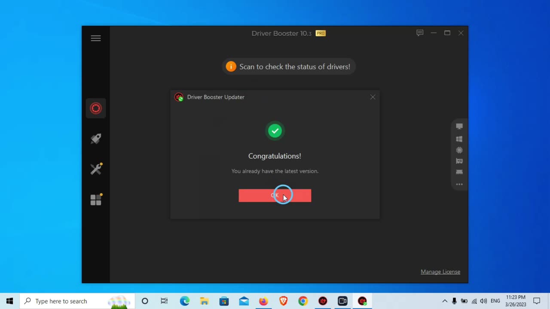Open Wi-Fi network tray icon
The width and height of the screenshot is (550, 309).
coord(474,301)
